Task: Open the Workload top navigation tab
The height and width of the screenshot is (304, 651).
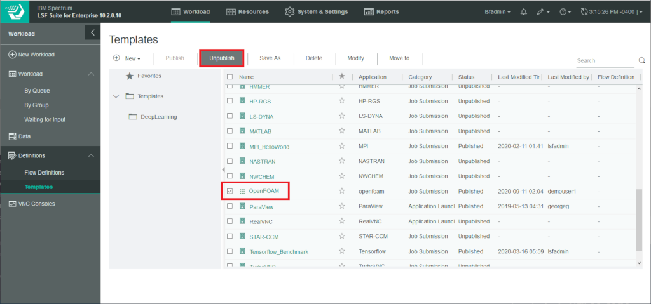Action: (x=191, y=11)
